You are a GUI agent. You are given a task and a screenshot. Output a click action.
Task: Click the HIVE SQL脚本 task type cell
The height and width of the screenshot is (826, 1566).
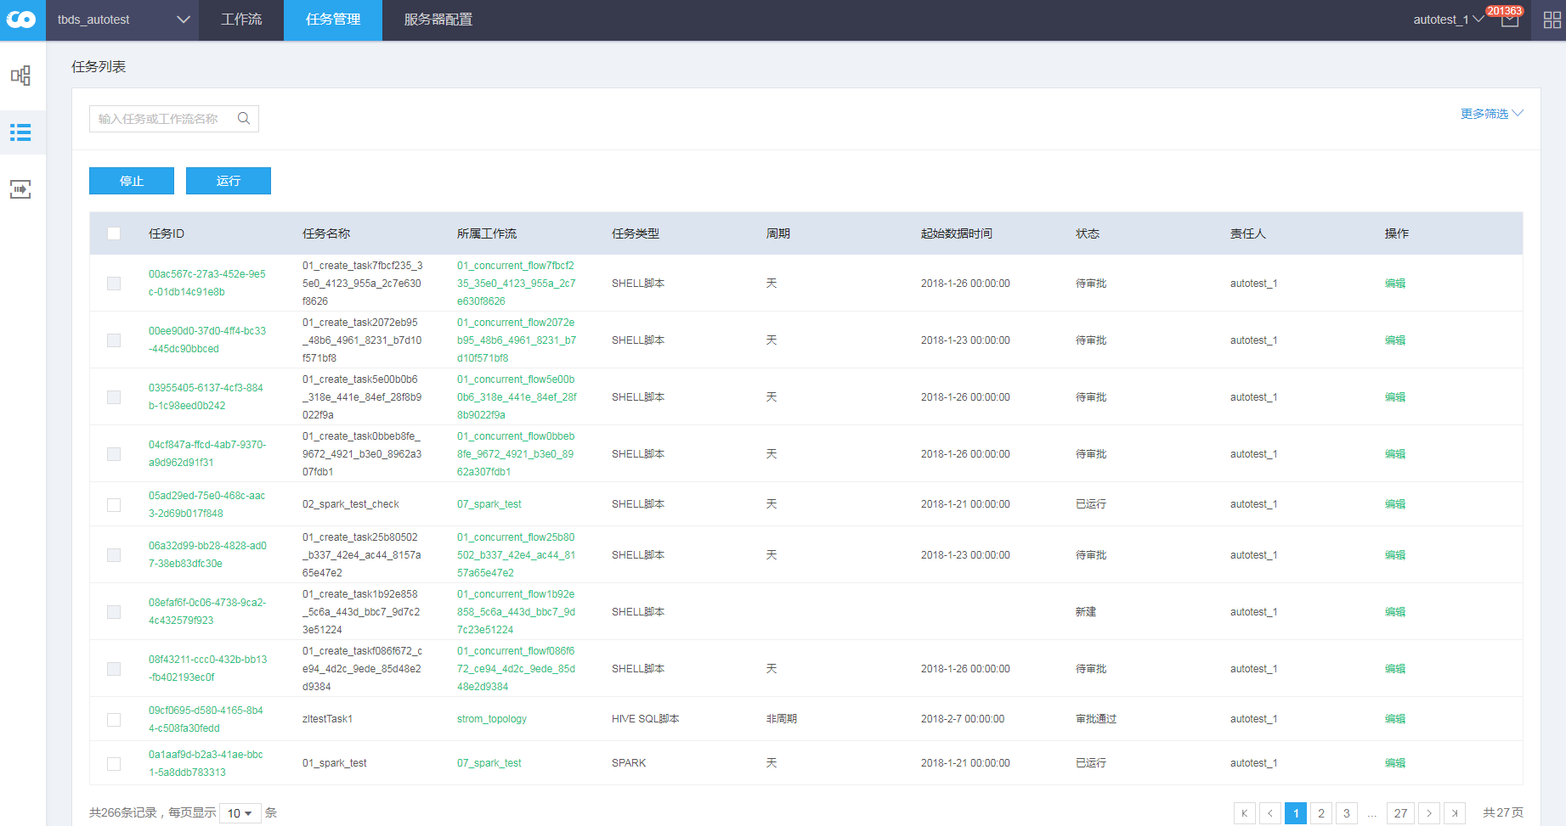point(646,719)
